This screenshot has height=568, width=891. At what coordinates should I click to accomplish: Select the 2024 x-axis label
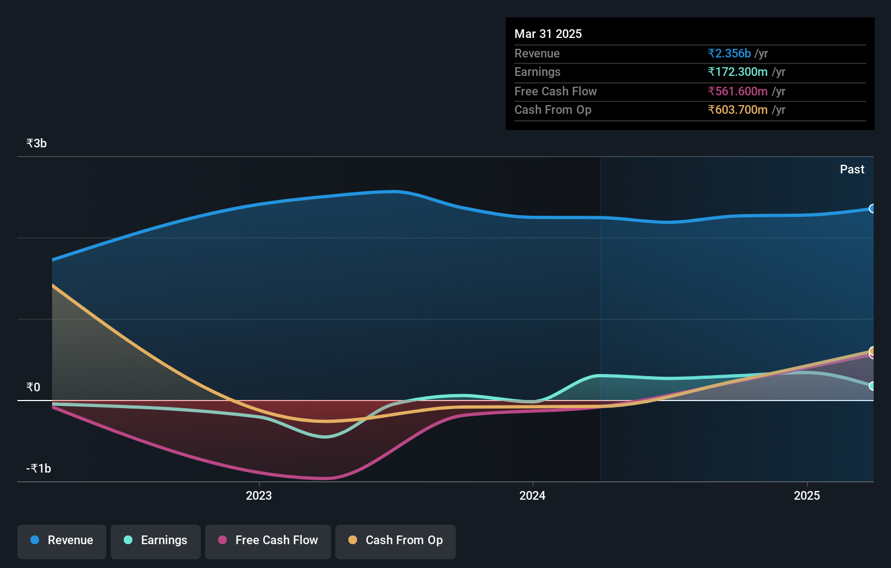(532, 496)
